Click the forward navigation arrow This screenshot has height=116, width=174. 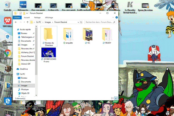(21, 22)
